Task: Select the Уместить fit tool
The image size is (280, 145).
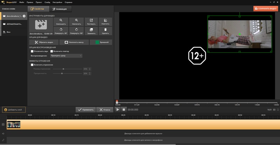Action: (105, 22)
